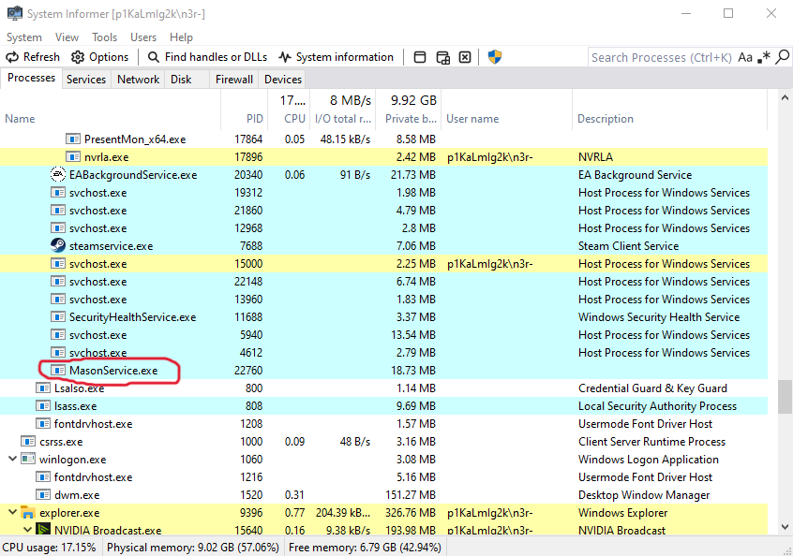Toggle regex search option icon
The image size is (793, 556).
click(x=764, y=57)
